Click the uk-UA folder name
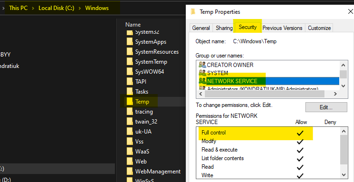This screenshot has height=182, width=354. pos(143,131)
